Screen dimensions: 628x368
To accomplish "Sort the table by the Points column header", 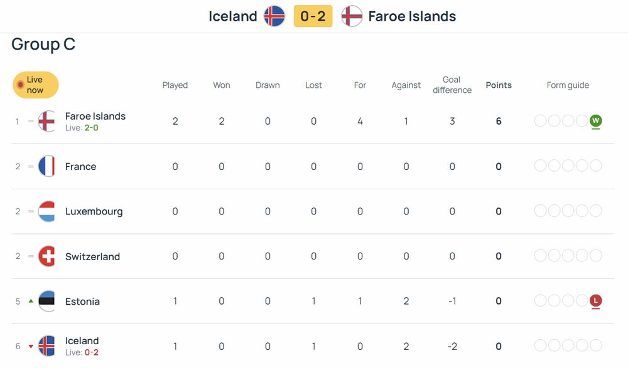I will (499, 85).
